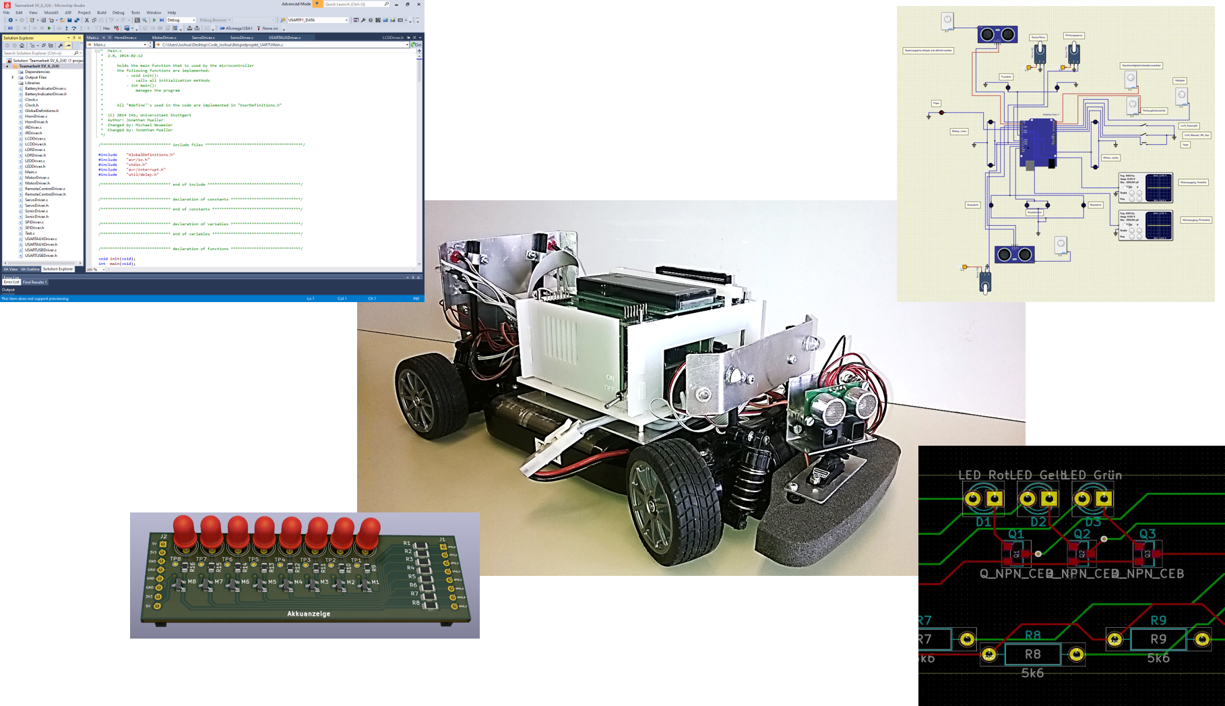Open the File menu

tap(6, 12)
